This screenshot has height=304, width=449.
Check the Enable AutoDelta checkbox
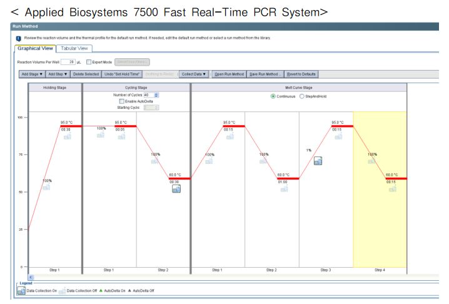[x=122, y=101]
